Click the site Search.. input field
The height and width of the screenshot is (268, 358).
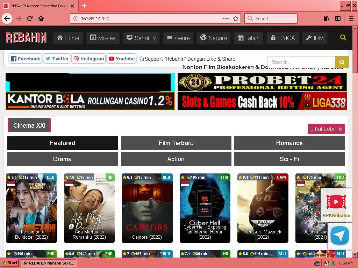[301, 62]
